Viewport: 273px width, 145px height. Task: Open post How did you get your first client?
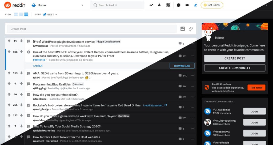click(55, 95)
